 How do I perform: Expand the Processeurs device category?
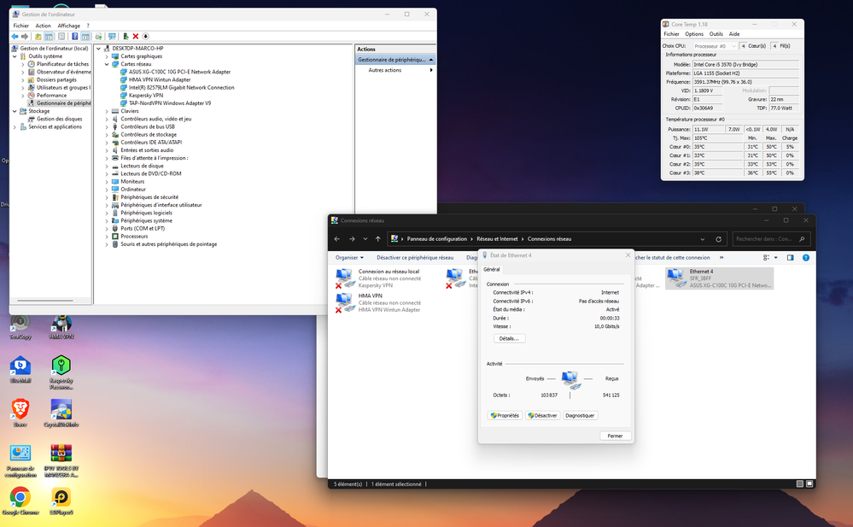tap(107, 237)
